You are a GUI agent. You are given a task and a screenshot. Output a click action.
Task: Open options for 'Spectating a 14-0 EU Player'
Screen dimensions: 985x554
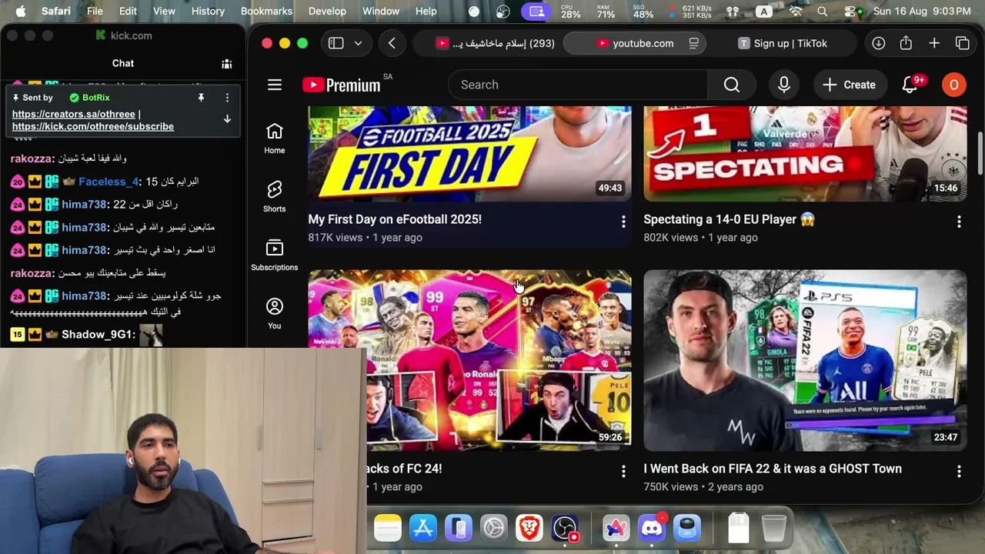click(959, 222)
